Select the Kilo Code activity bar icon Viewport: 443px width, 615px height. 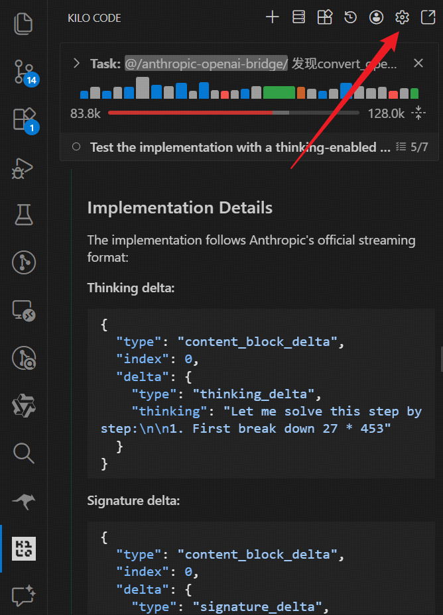point(23,549)
